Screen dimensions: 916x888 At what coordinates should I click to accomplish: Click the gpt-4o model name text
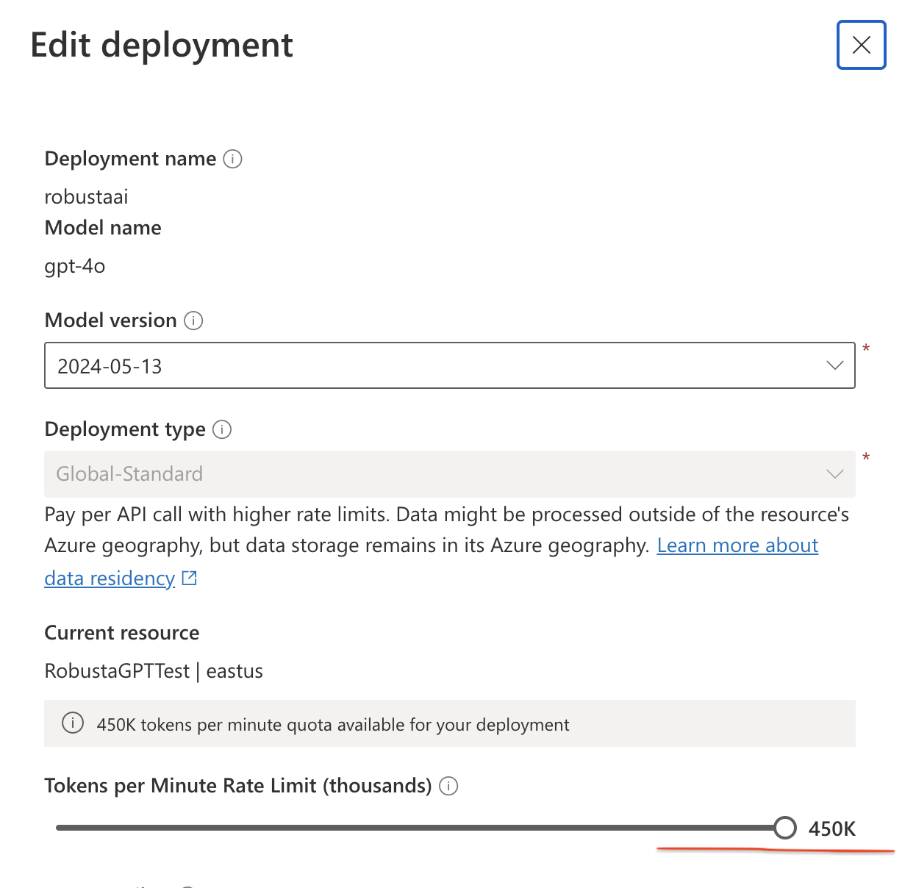point(75,266)
